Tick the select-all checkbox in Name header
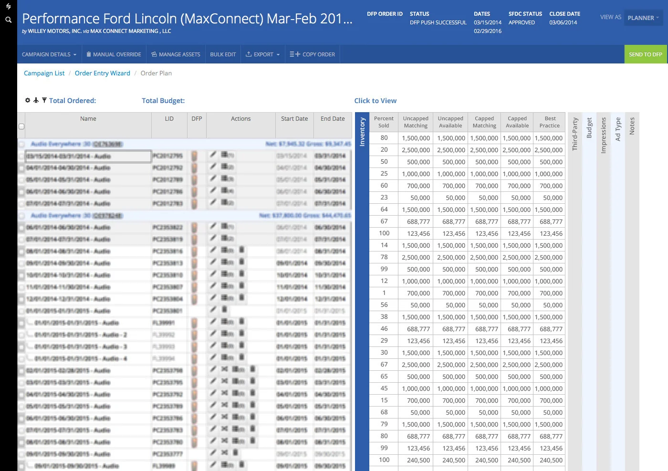 (x=21, y=126)
